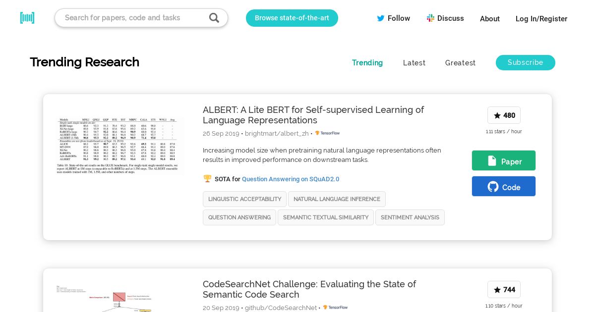Viewport: 595px width, 312px height.
Task: Star the ALBERT paper with 480 stars
Action: tap(504, 115)
